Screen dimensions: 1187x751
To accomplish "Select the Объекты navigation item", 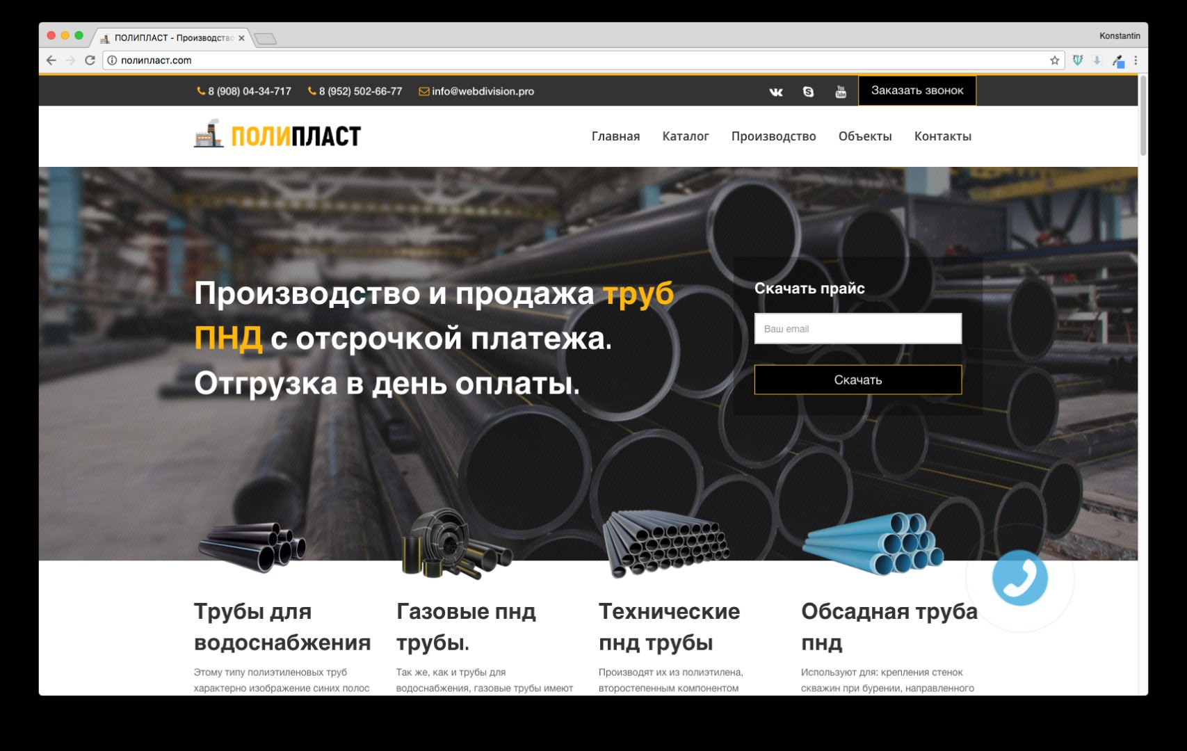I will tap(864, 136).
